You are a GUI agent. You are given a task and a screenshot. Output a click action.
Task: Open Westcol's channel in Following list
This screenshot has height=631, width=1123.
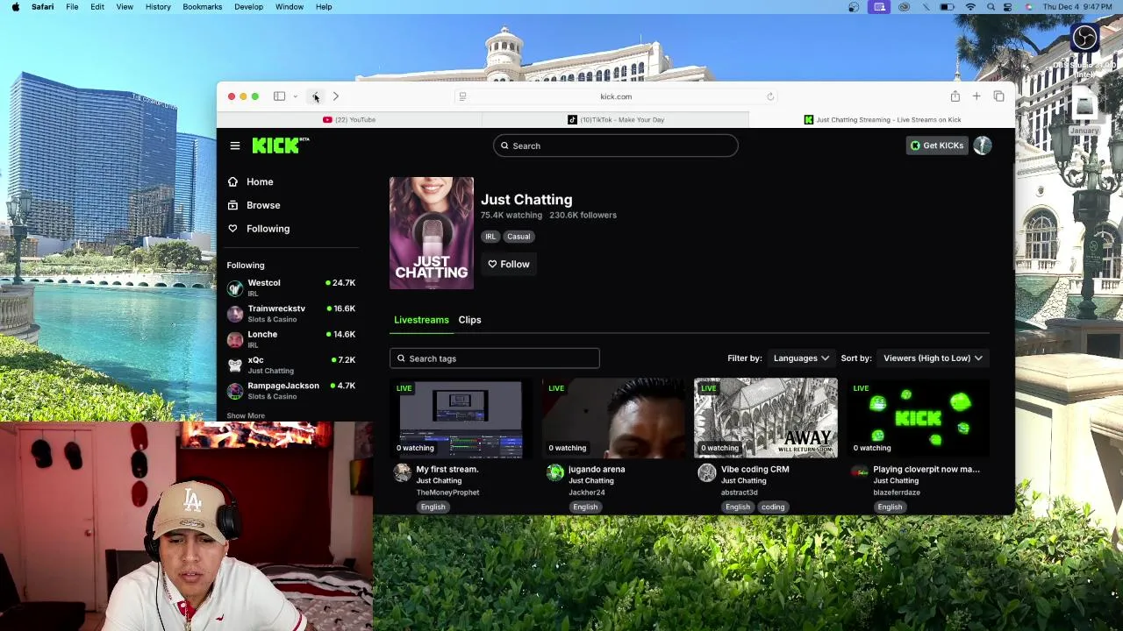coord(290,287)
